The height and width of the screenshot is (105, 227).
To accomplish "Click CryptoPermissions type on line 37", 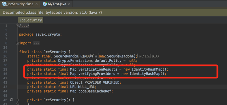I will pyautogui.click(x=75, y=60).
